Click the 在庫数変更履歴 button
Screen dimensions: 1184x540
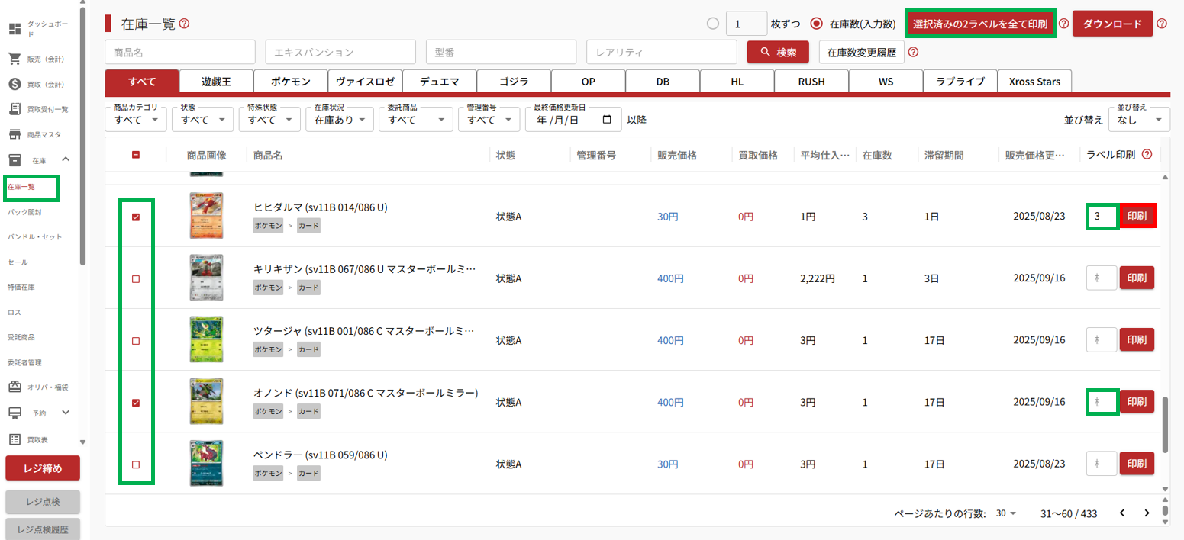point(861,52)
